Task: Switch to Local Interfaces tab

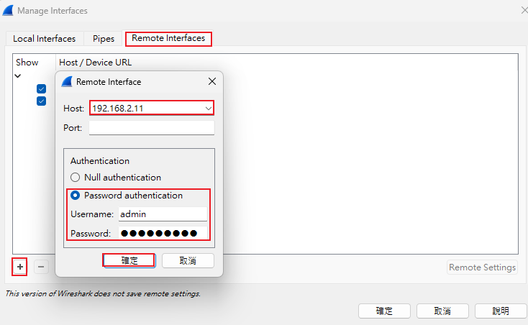Action: point(44,39)
